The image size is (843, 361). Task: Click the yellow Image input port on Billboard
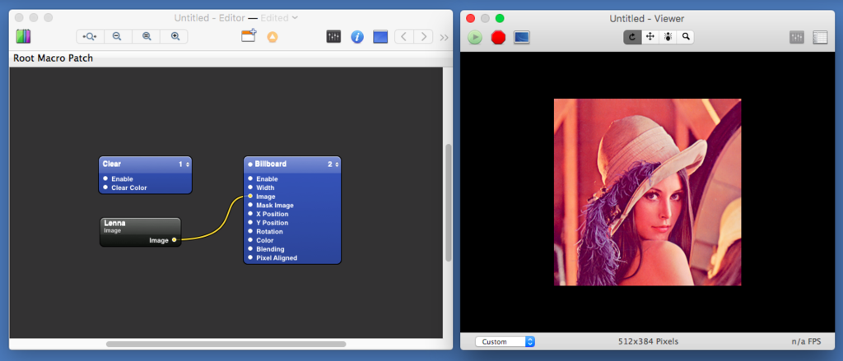click(x=250, y=197)
